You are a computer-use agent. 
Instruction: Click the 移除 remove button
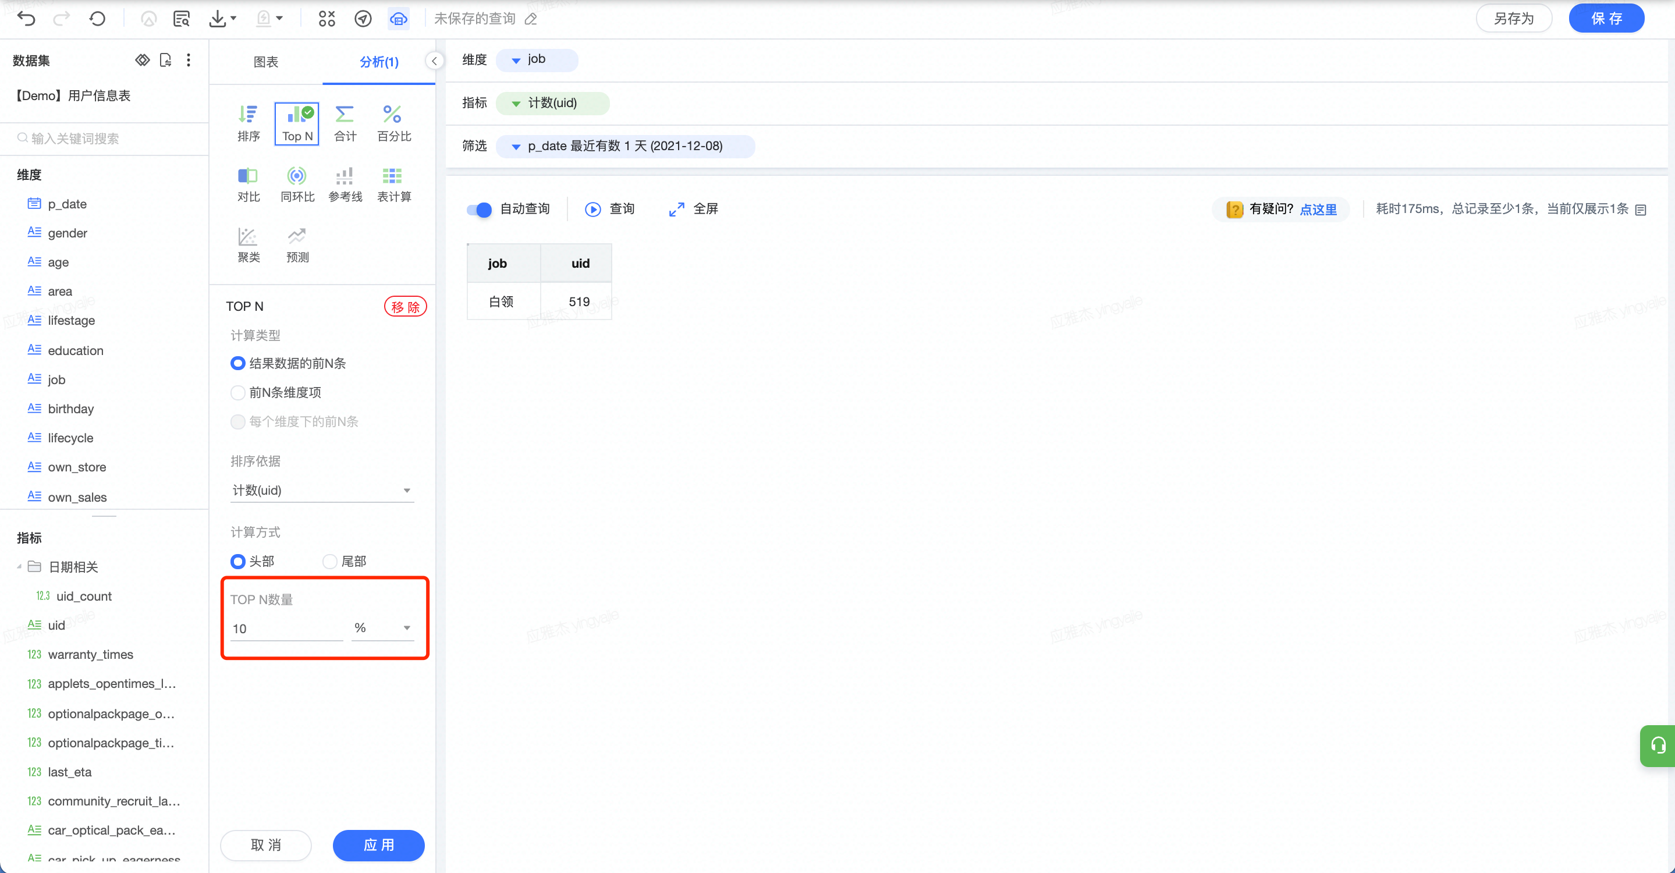click(405, 306)
